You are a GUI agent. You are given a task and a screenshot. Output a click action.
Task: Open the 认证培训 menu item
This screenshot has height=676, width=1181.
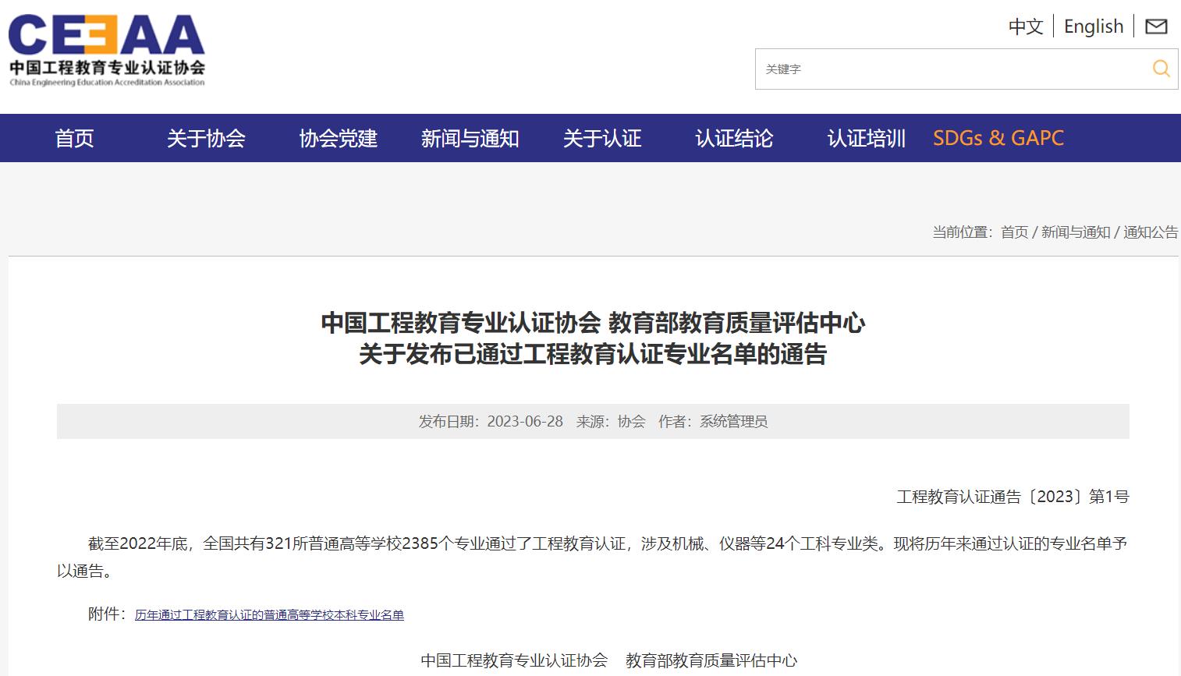(x=866, y=138)
